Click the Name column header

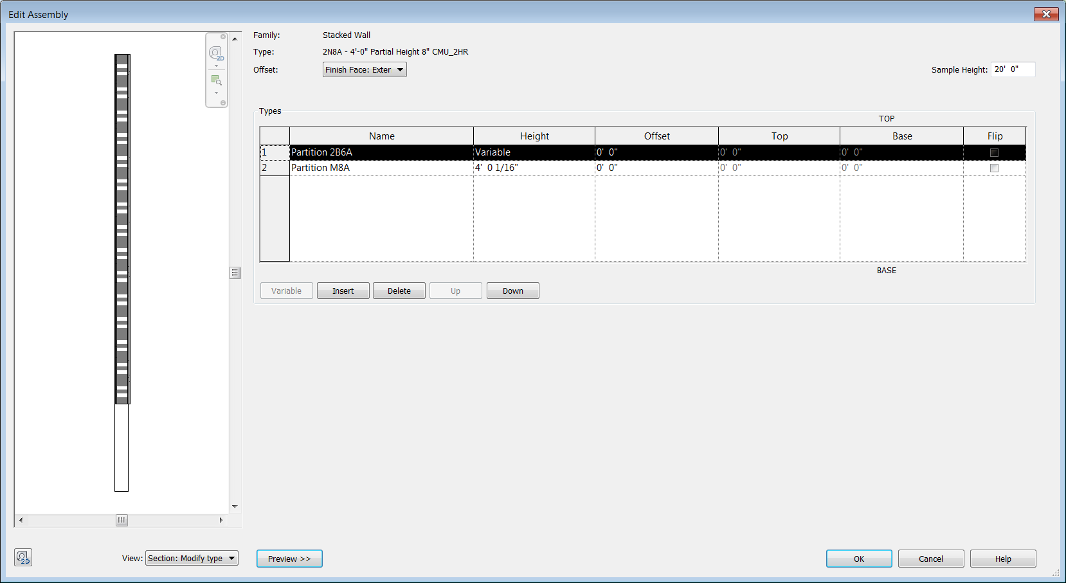pos(381,136)
